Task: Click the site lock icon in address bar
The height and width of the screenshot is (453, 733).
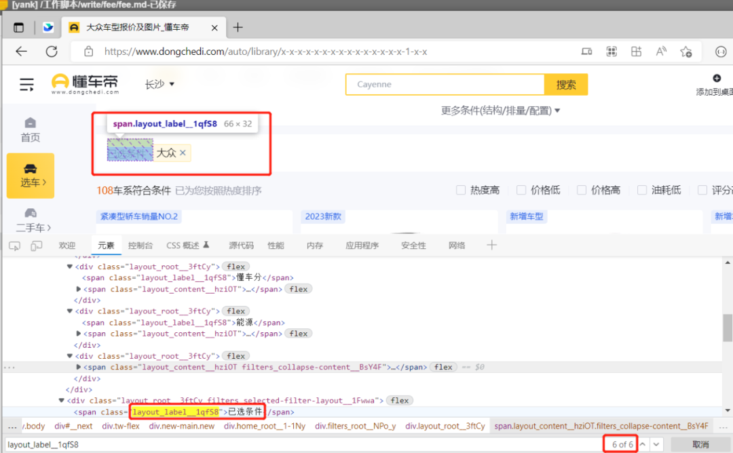Action: [88, 52]
